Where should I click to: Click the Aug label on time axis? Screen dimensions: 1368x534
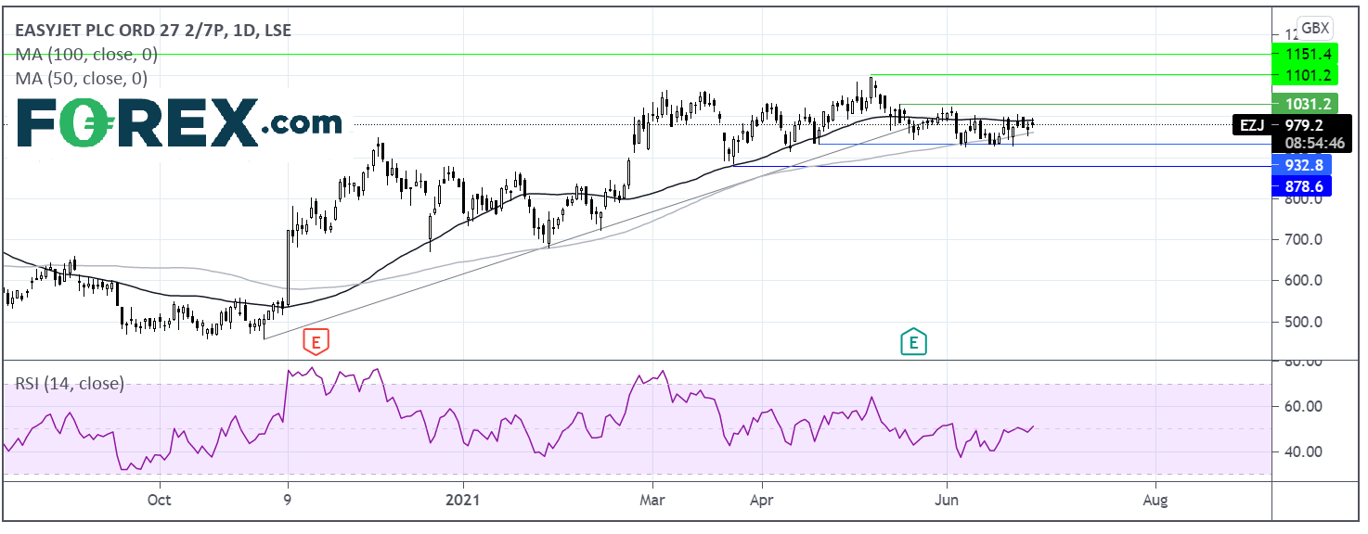[1155, 500]
